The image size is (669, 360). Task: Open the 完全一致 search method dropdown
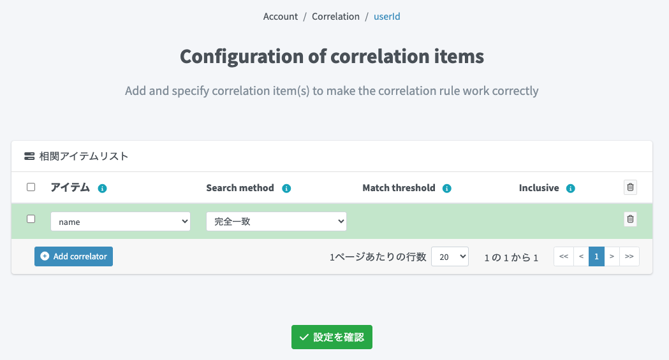pos(276,222)
